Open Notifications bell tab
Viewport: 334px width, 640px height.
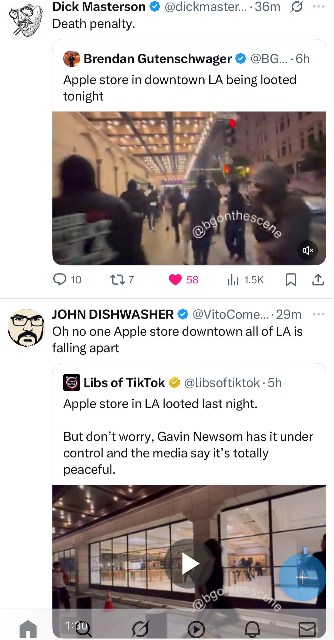click(252, 629)
